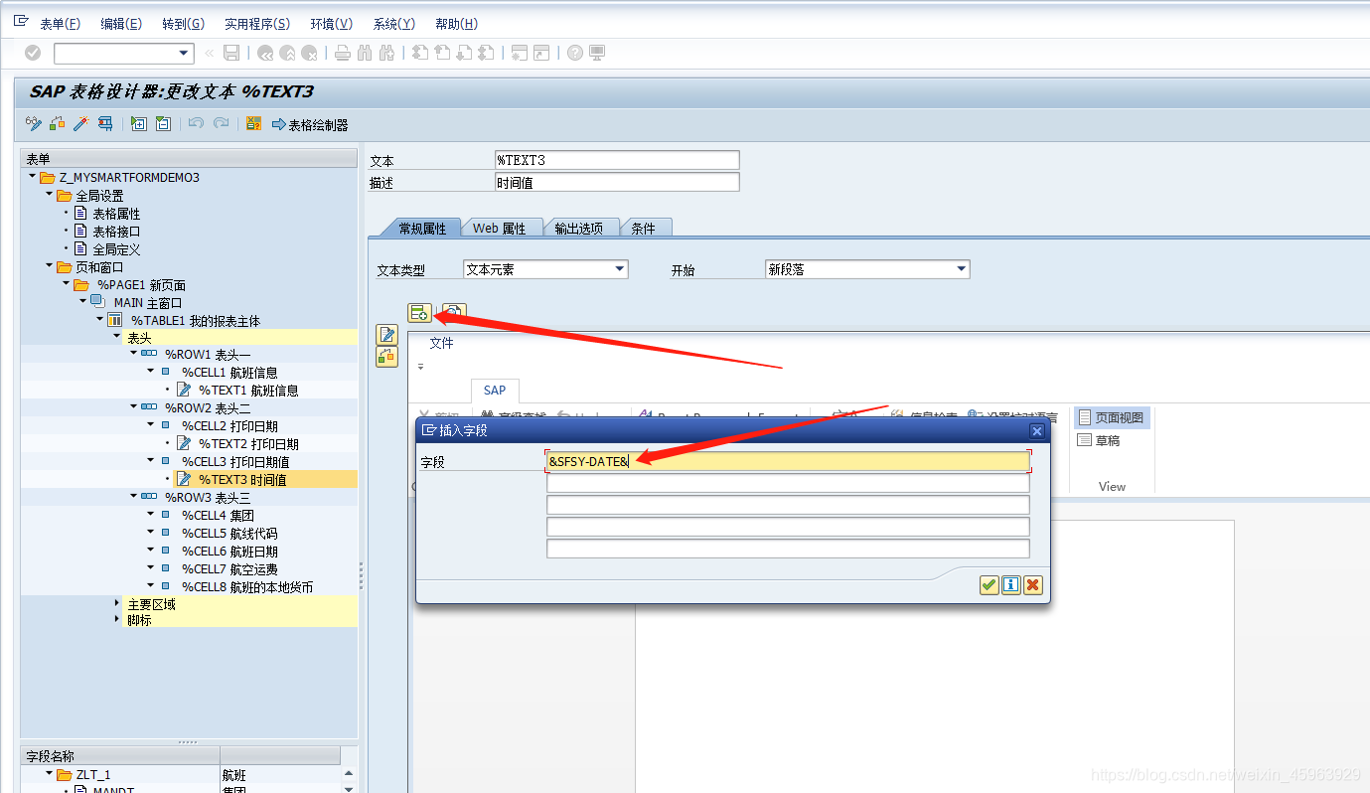Collapse the %TABLE1 我的报表主体 node
This screenshot has height=793, width=1370.
click(x=99, y=320)
